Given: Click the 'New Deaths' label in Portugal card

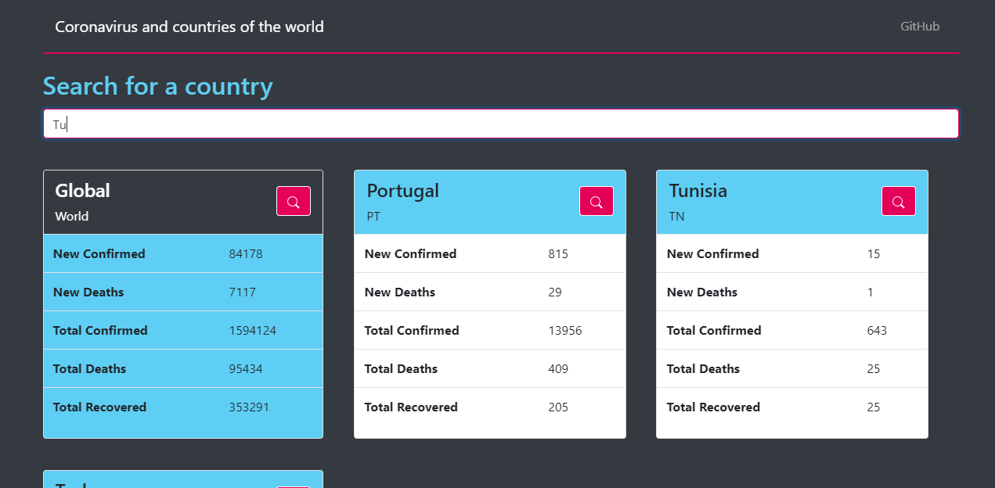Looking at the screenshot, I should 400,292.
